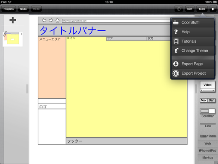Tap the Redo button

click(36, 9)
